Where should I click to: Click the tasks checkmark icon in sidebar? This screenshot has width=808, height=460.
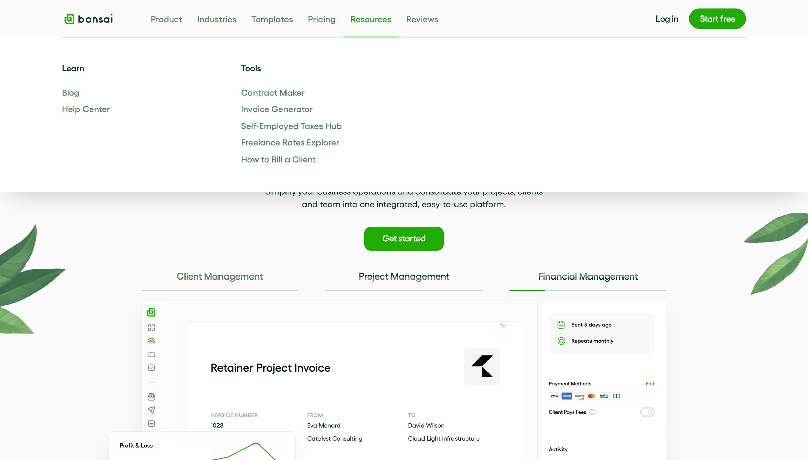pyautogui.click(x=151, y=368)
